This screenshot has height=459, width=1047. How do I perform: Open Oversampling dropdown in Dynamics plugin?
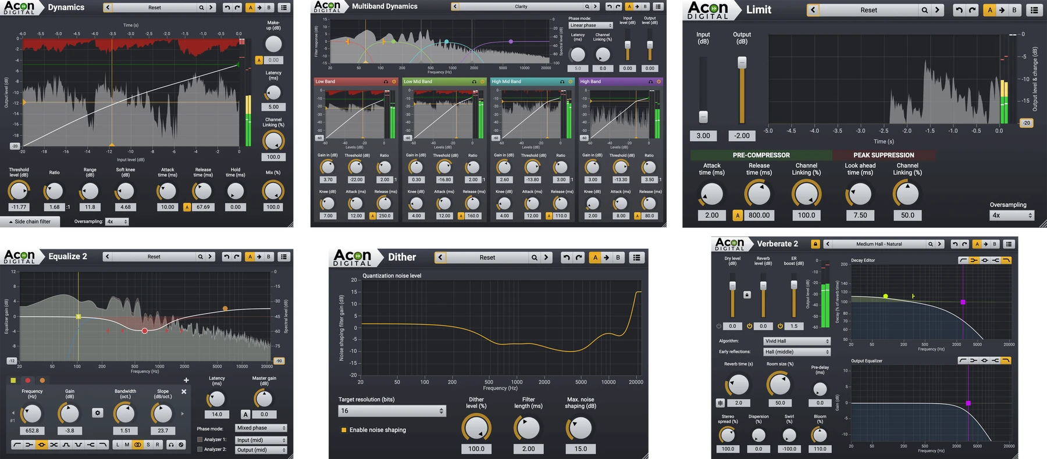[117, 221]
